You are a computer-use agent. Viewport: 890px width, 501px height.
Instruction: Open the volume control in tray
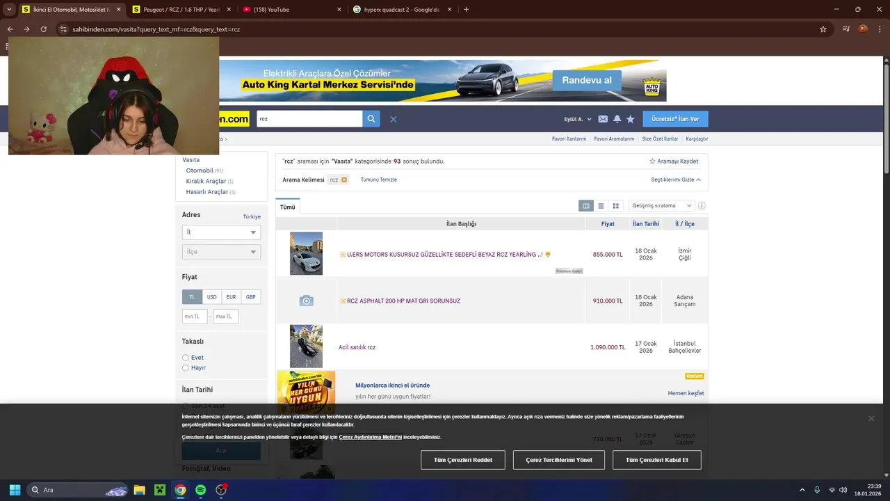coord(843,490)
